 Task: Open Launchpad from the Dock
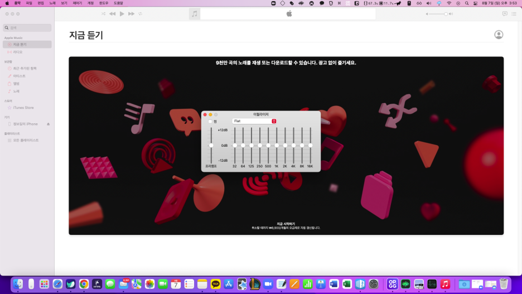point(44,284)
